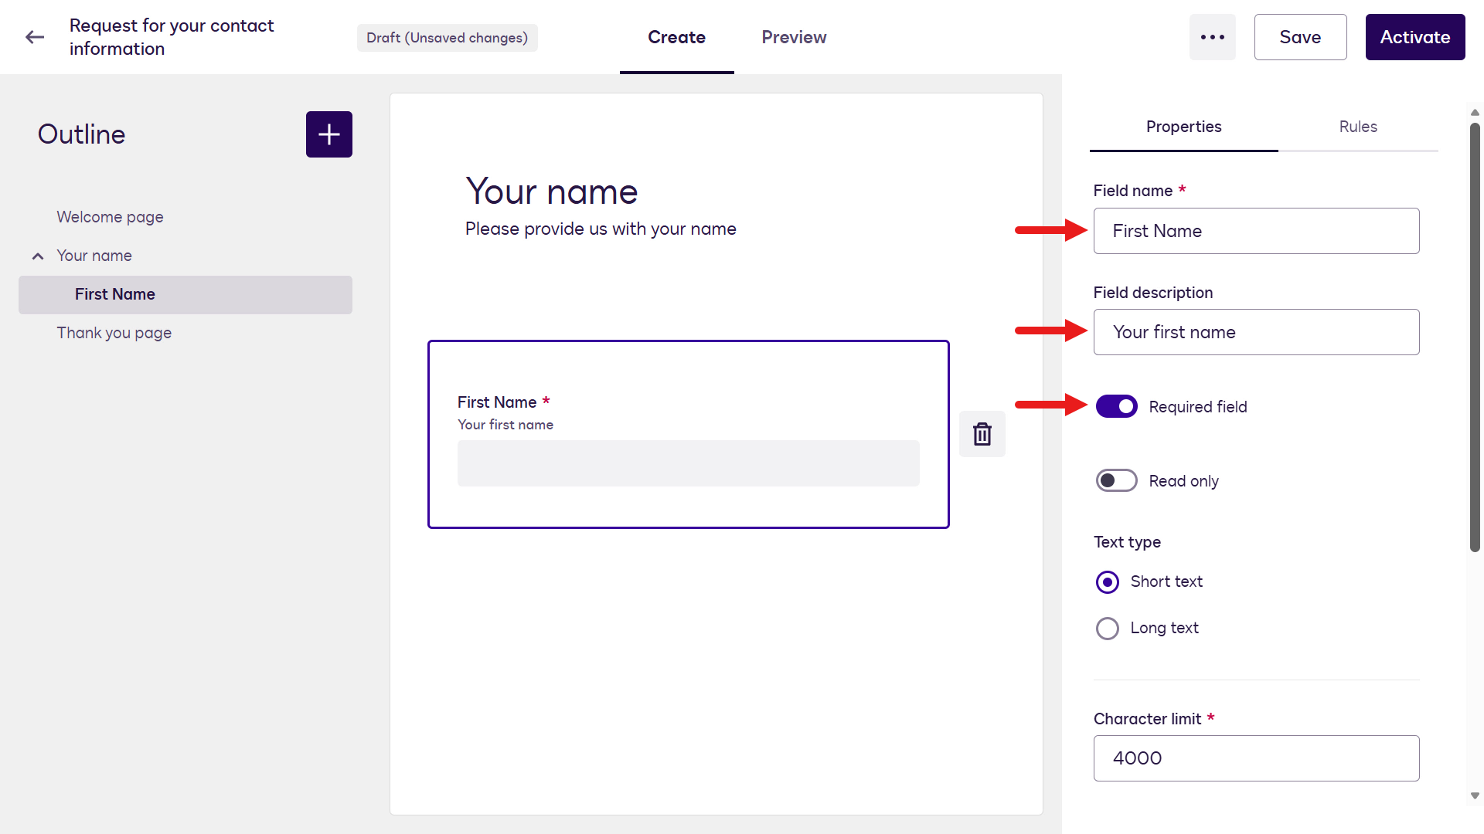Open the Rules tab
The image size is (1484, 834).
pyautogui.click(x=1358, y=127)
